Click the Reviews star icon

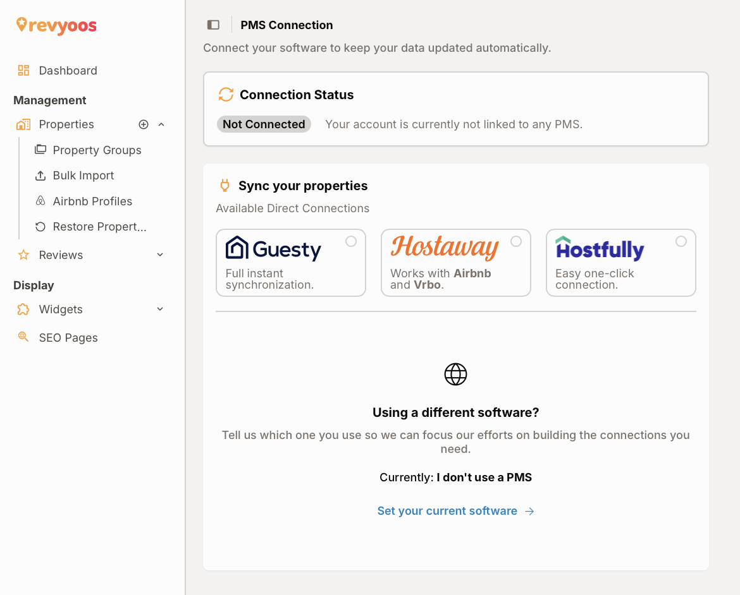[x=23, y=255]
